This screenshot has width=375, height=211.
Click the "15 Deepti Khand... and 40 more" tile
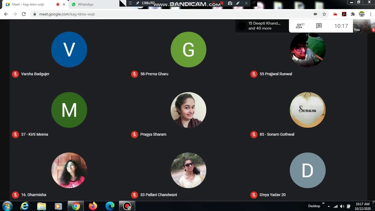[x=262, y=26]
